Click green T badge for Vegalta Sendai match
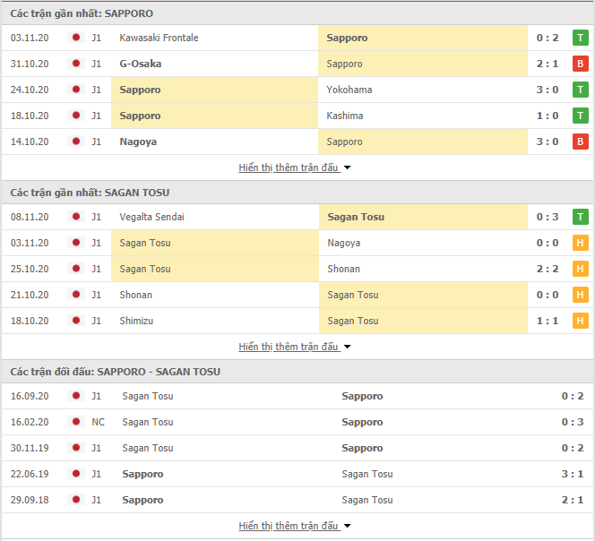 [x=580, y=217]
